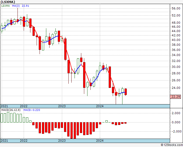Click the MA(3) indicator label

16,6
